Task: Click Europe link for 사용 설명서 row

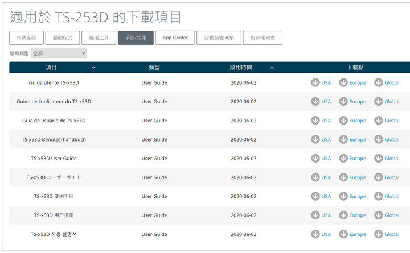Action: click(x=358, y=234)
